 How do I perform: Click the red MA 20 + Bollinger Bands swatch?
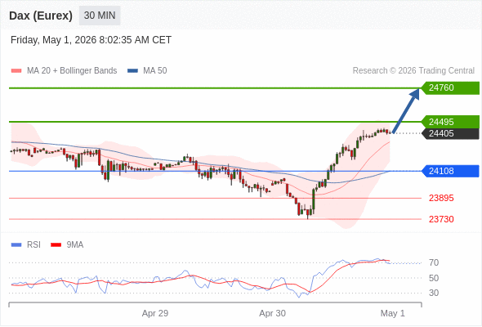tap(16, 71)
